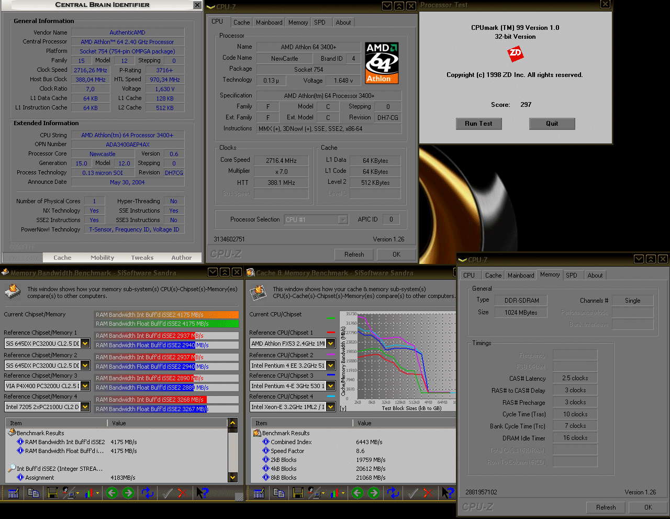Image resolution: width=670 pixels, height=519 pixels.
Task: Click orange RAM Bandwidth Int 4175 MB/s bar
Action: [166, 315]
